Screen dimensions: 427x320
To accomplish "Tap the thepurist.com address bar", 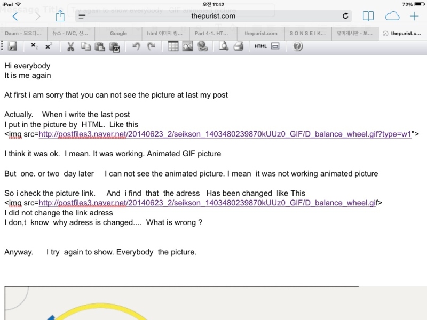I will coord(213,16).
